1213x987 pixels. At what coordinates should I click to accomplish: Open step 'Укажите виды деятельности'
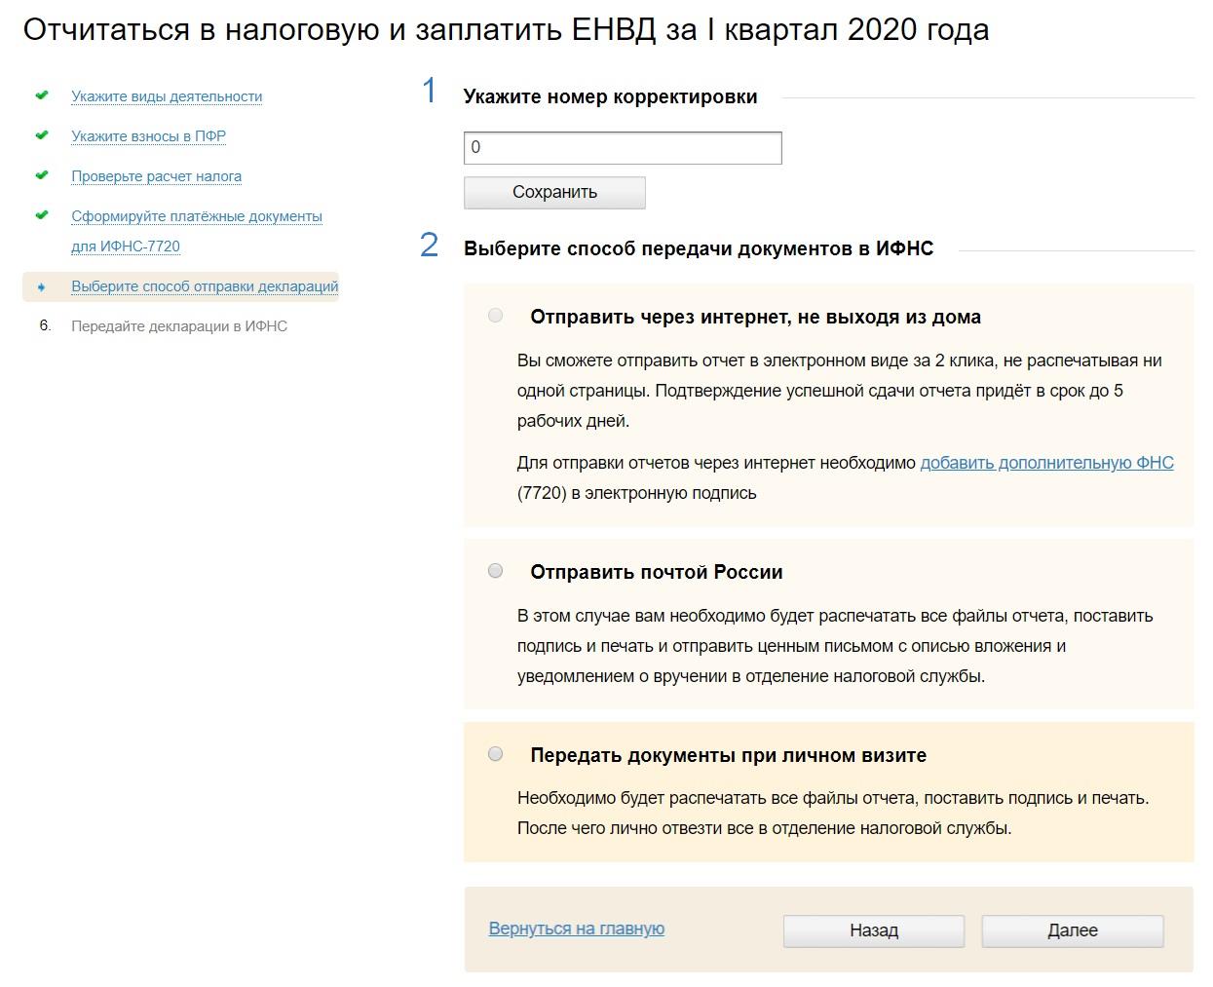coord(167,96)
